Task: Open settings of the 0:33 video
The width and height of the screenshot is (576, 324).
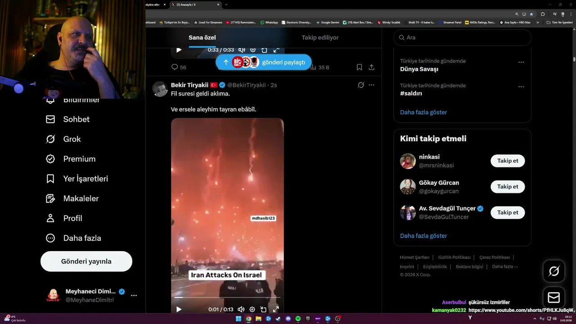Action: (x=253, y=50)
